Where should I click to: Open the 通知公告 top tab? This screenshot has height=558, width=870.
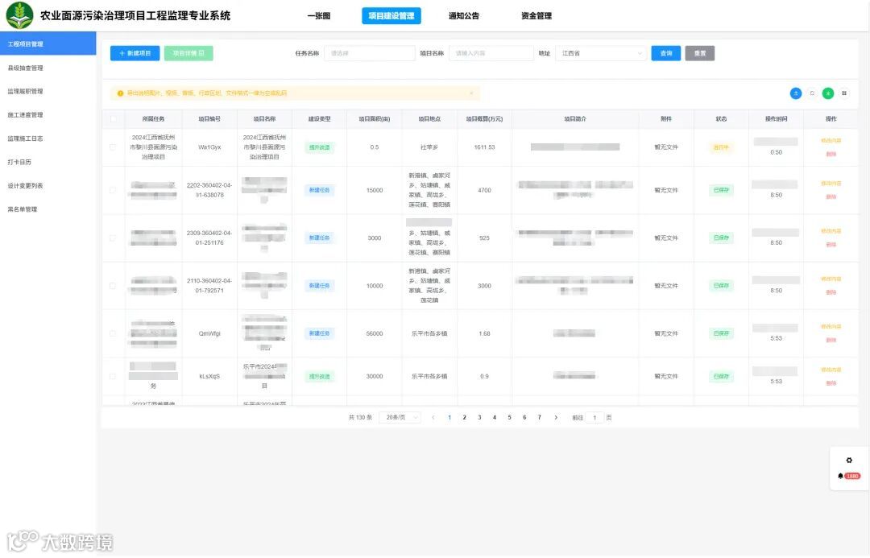[x=464, y=15]
